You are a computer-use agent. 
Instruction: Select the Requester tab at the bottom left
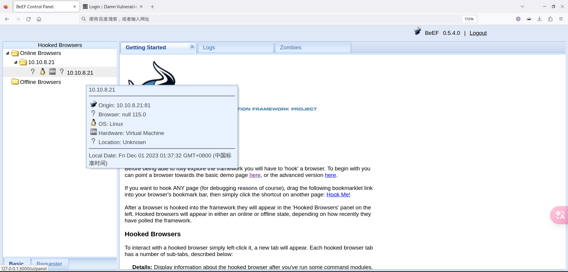49,264
